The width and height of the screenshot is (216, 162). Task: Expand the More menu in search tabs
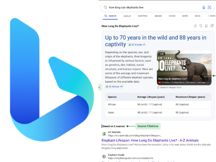211,16
